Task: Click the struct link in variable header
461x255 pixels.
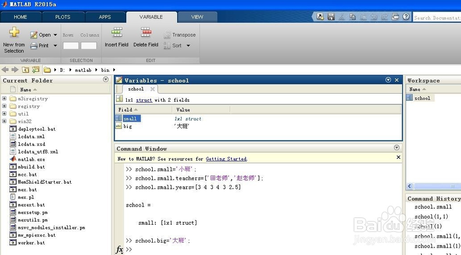Action: click(144, 100)
